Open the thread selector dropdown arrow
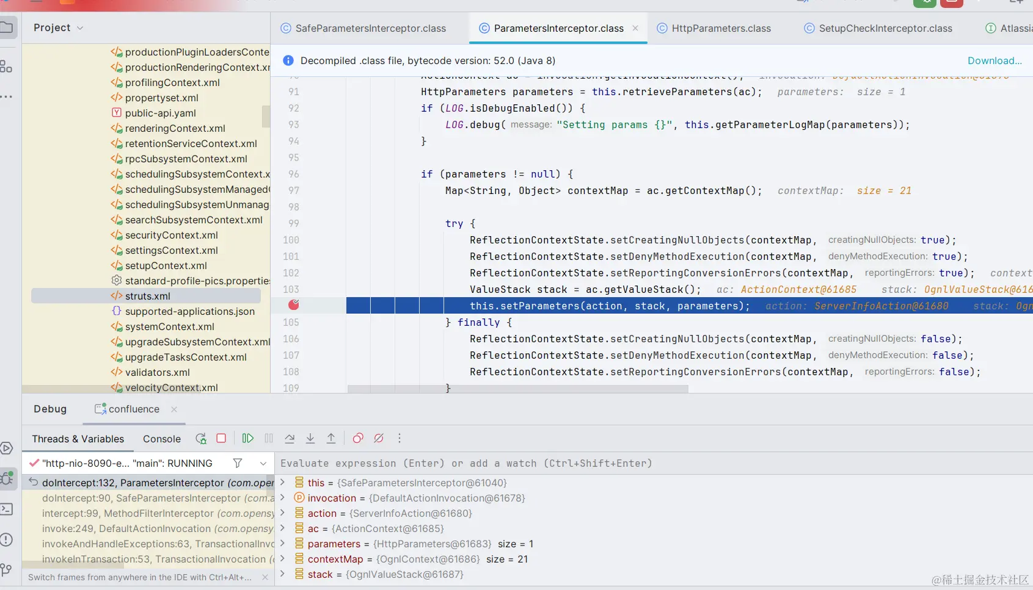 coord(263,464)
